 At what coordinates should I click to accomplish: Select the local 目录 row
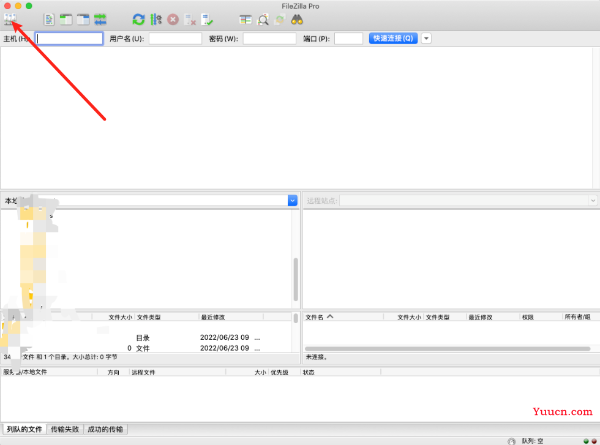point(146,338)
